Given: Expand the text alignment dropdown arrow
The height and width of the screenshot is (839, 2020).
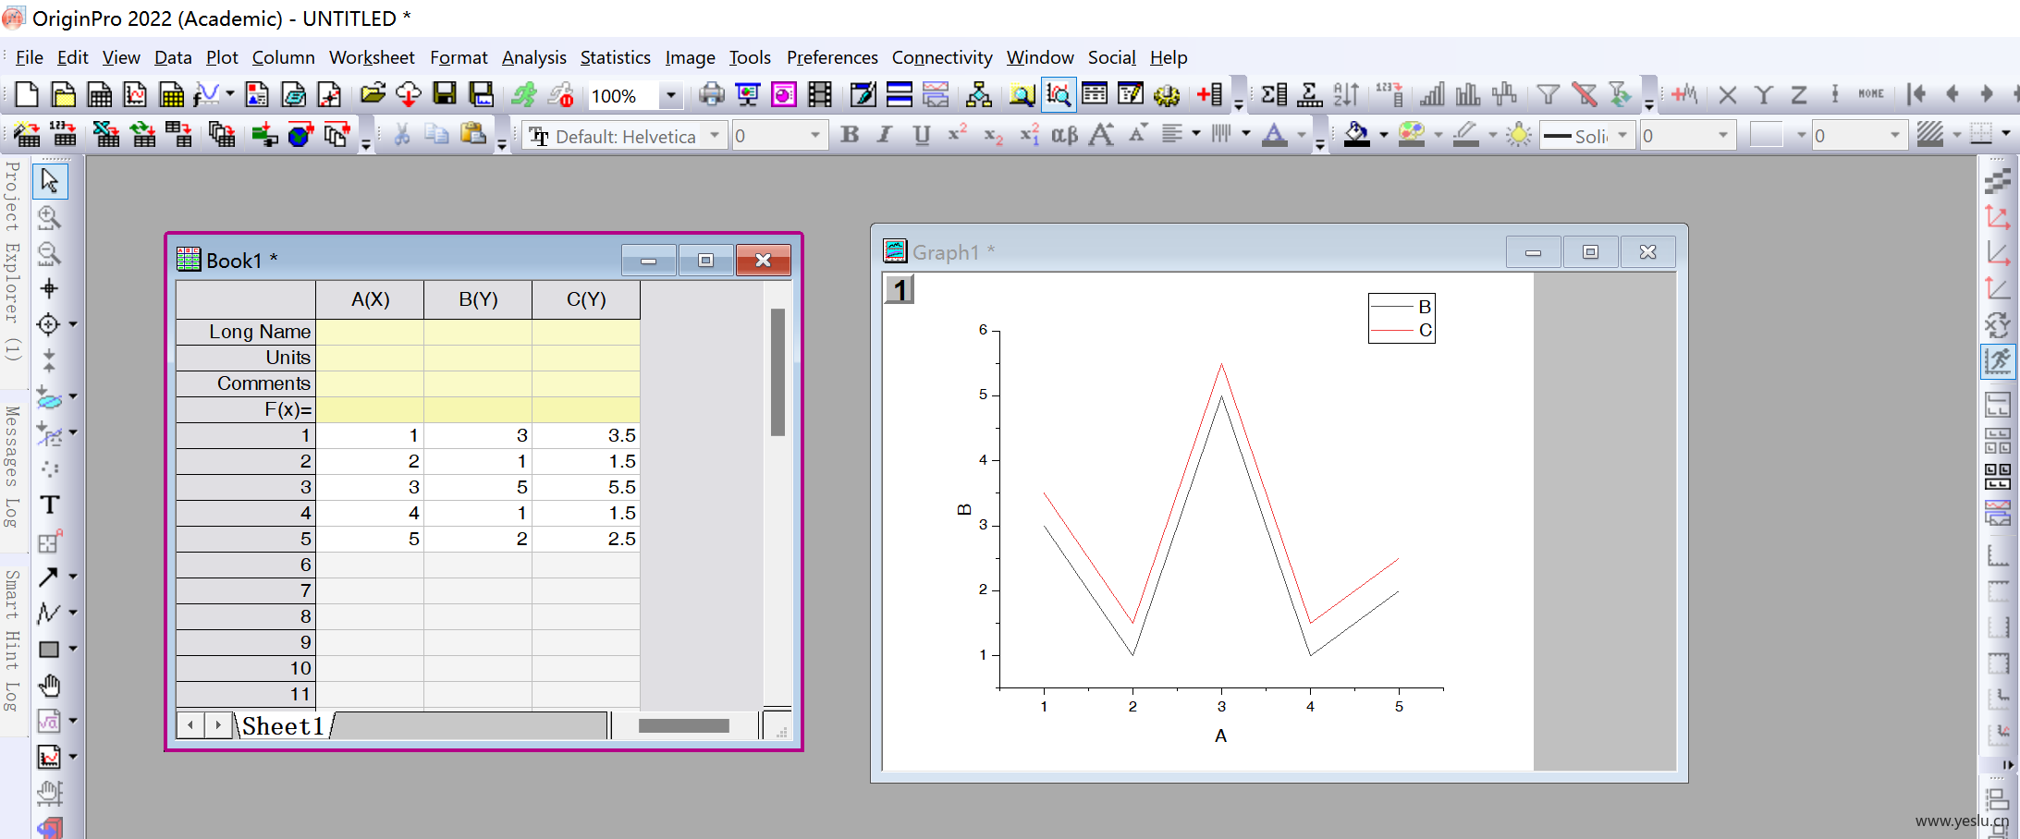Looking at the screenshot, I should (1195, 135).
